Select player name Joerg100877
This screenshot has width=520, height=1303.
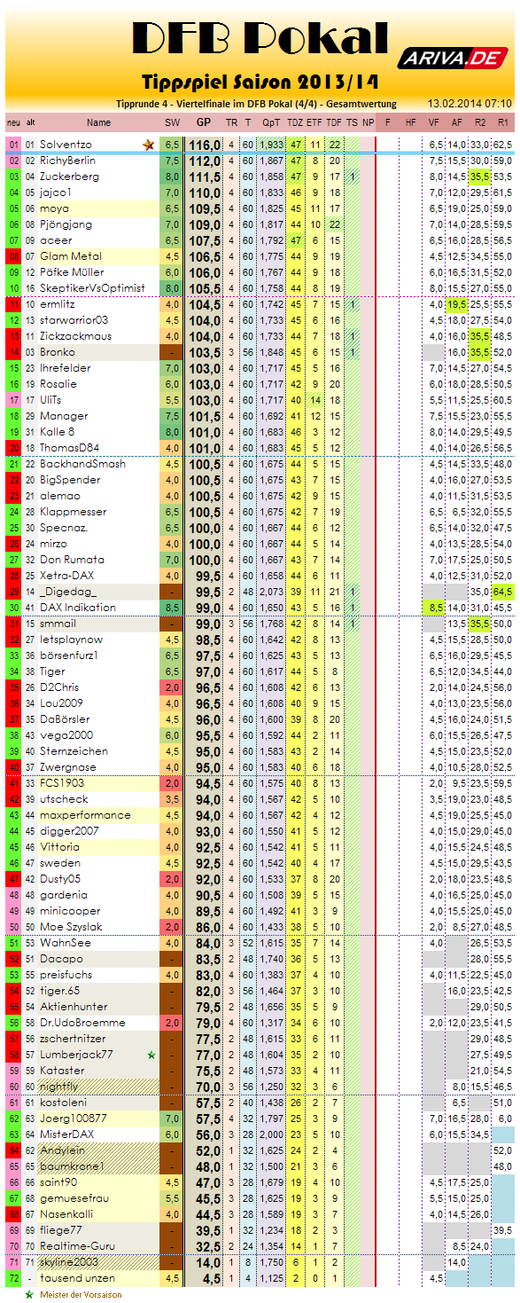[x=73, y=1119]
